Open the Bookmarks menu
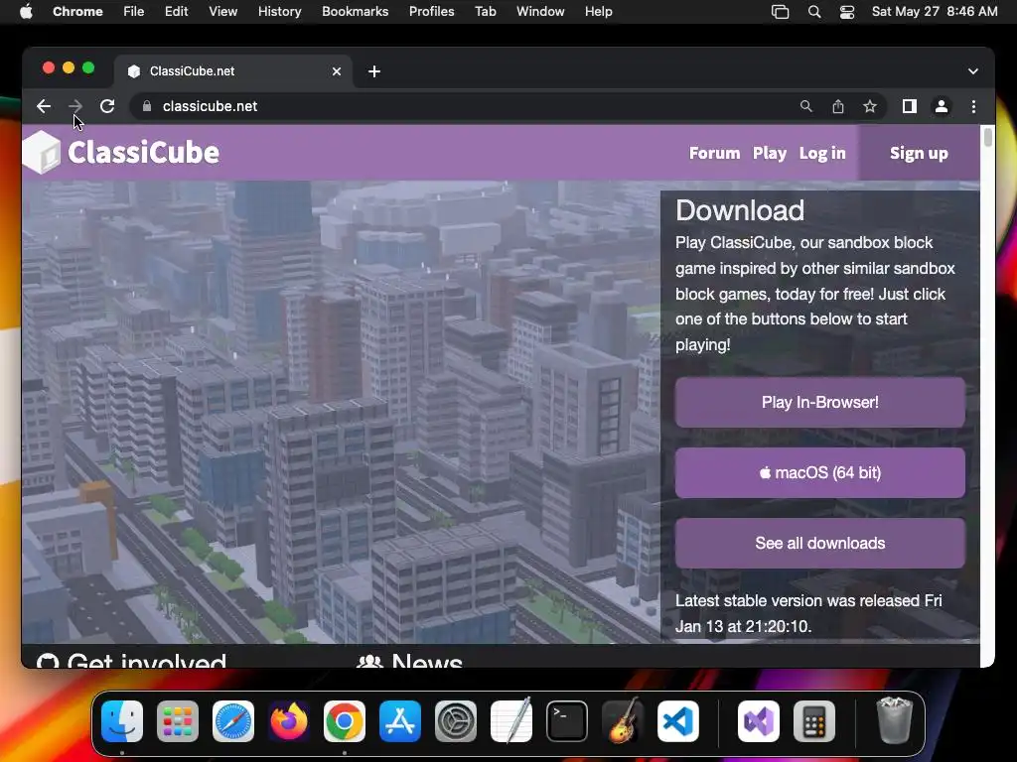 (355, 12)
